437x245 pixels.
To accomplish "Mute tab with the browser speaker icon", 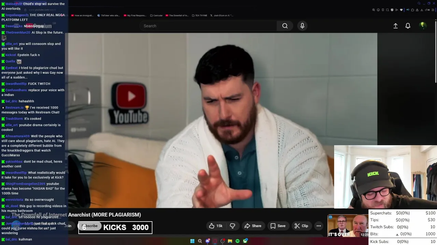I will pyautogui.click(x=408, y=10).
